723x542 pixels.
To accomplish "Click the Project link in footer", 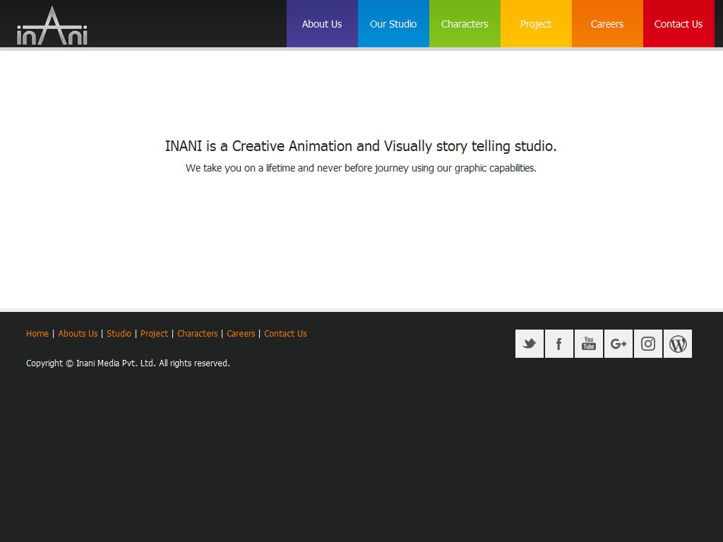I will click(x=154, y=334).
